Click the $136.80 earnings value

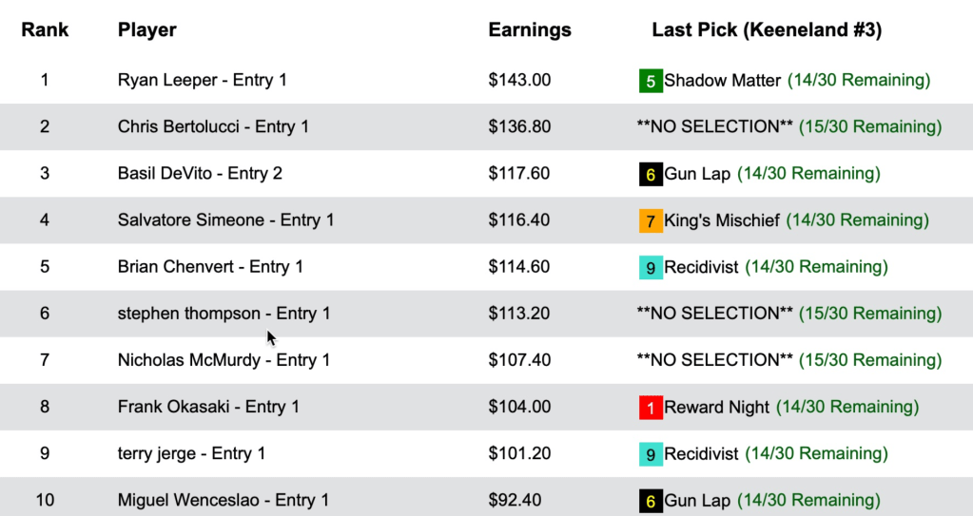[x=519, y=126]
